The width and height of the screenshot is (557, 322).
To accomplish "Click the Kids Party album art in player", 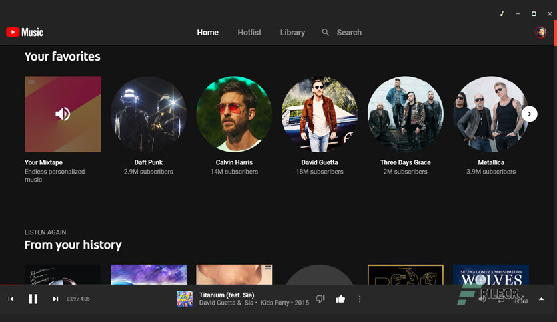I will click(x=185, y=299).
